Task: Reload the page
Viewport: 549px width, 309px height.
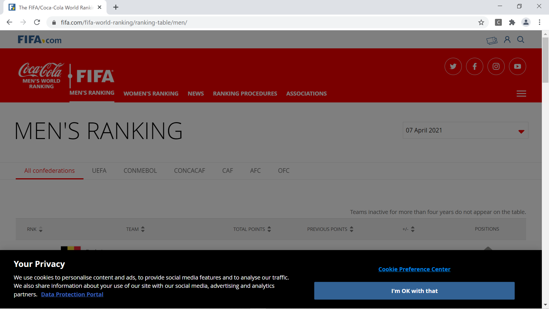Action: 37,22
